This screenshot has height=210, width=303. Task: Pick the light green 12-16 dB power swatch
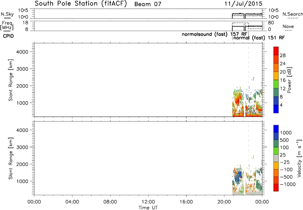(276, 84)
